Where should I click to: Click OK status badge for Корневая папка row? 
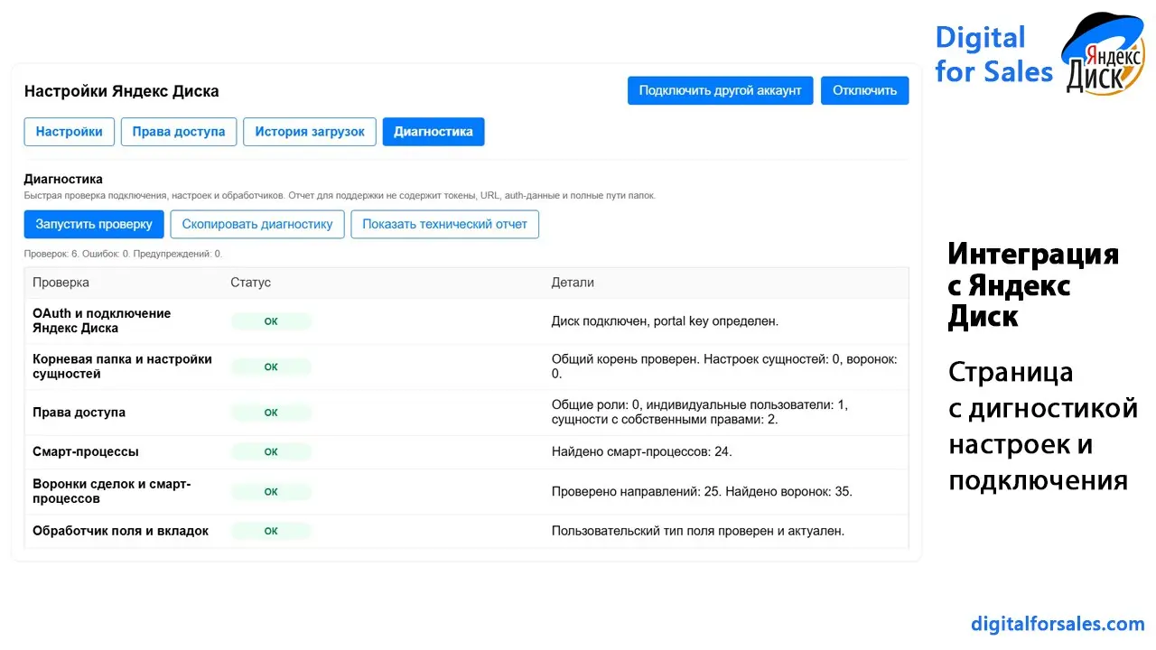click(271, 367)
